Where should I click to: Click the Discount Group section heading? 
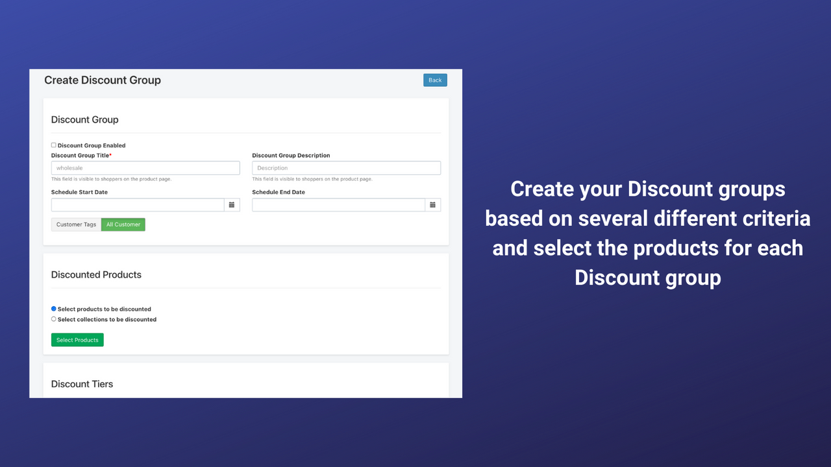(84, 119)
